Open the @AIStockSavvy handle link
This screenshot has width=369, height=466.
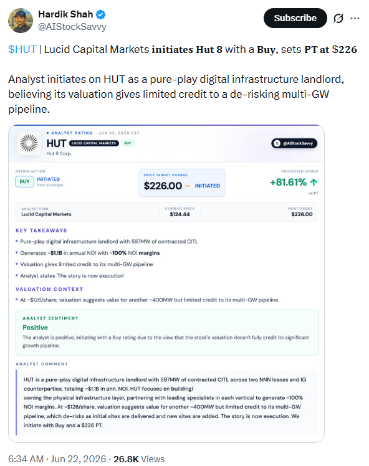(72, 27)
